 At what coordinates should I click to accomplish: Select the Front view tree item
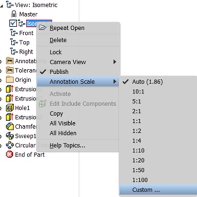coord(22,33)
